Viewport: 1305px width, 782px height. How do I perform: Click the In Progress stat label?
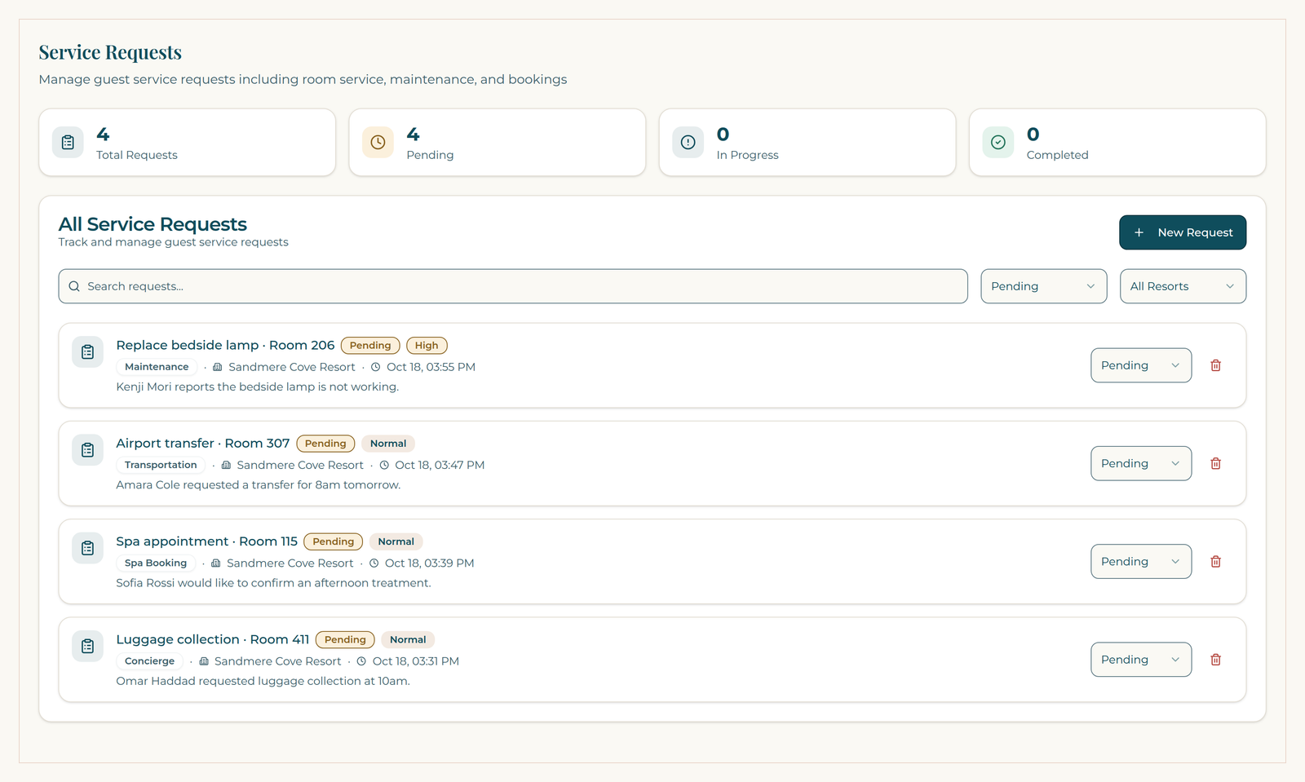(x=747, y=155)
